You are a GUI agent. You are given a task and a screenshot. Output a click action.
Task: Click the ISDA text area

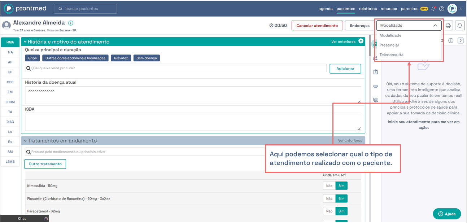[x=193, y=122]
